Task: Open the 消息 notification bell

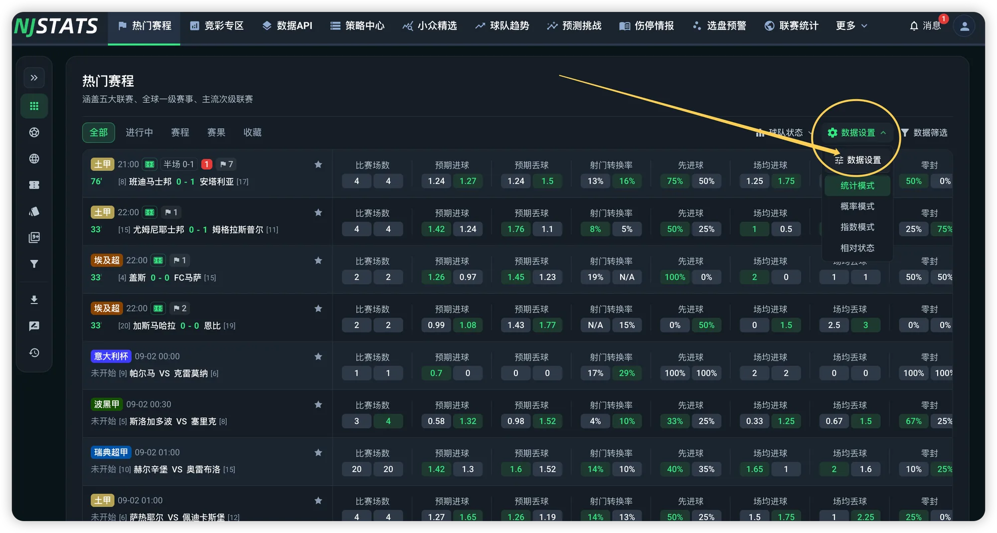Action: coord(926,25)
